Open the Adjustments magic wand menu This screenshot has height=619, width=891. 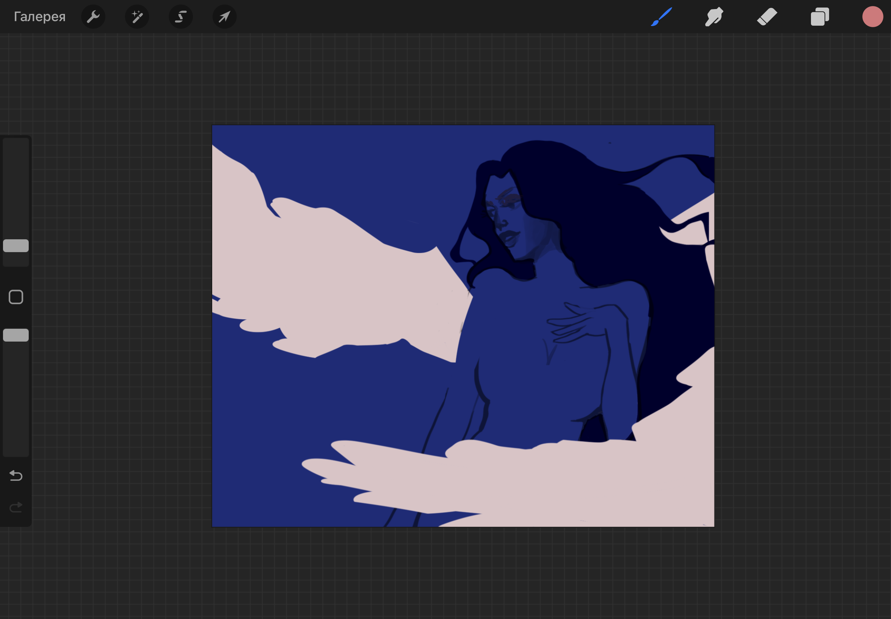[137, 17]
